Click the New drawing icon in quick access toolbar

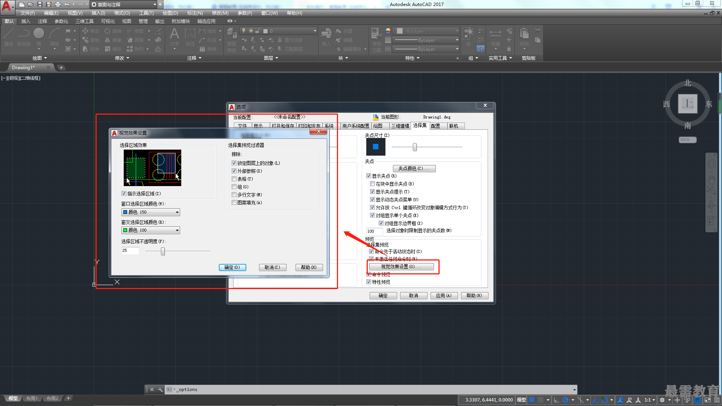click(x=22, y=5)
